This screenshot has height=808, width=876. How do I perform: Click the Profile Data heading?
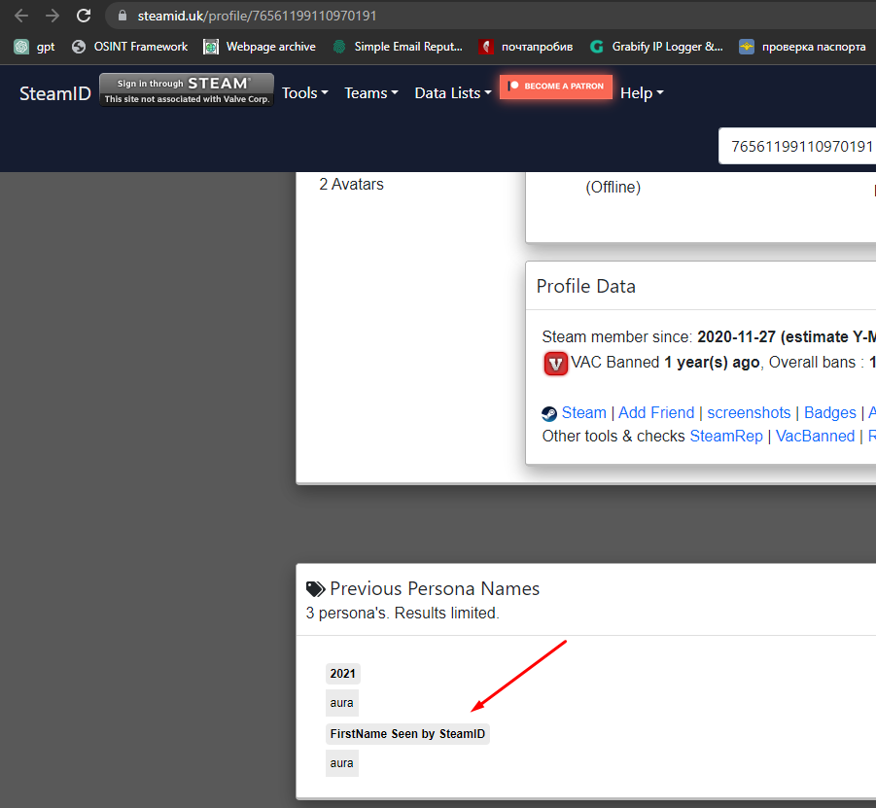coord(585,286)
